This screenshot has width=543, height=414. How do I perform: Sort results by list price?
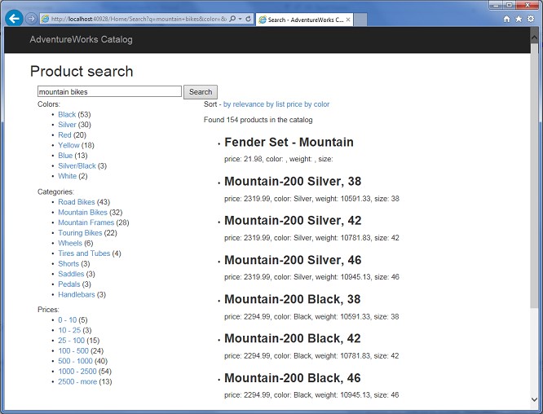[284, 104]
